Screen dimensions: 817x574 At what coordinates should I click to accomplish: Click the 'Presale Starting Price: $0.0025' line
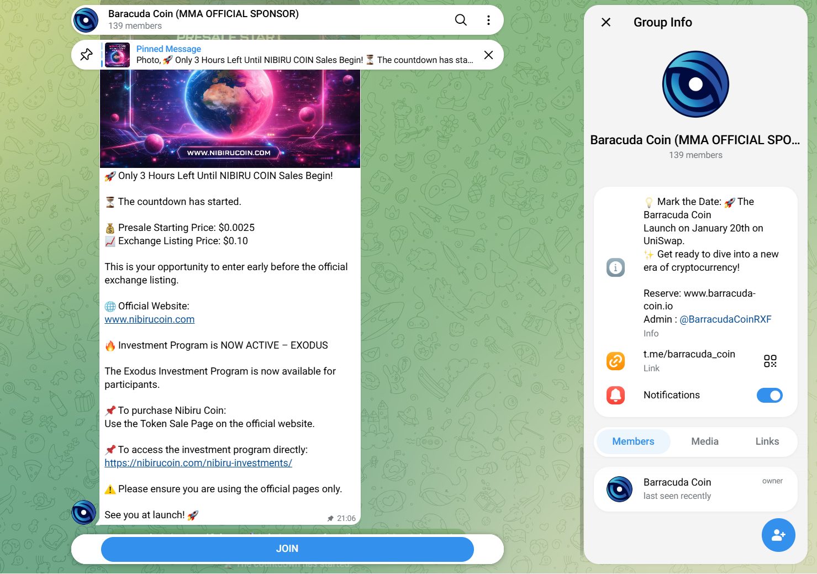click(180, 228)
